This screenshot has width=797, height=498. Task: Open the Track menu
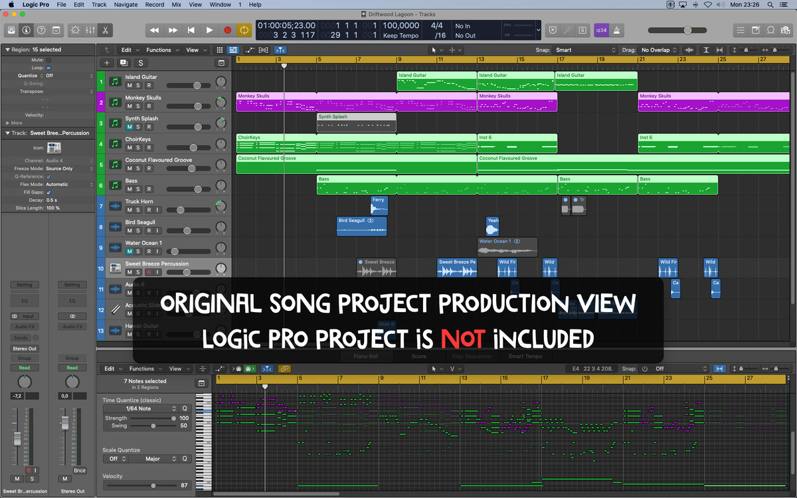(99, 5)
